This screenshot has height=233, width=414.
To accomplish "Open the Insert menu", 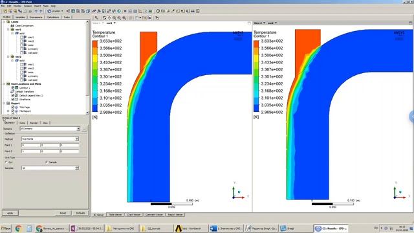I will point(38,6).
